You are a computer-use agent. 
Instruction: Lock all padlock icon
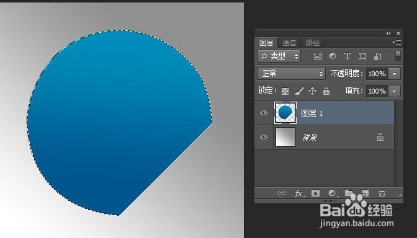[326, 91]
